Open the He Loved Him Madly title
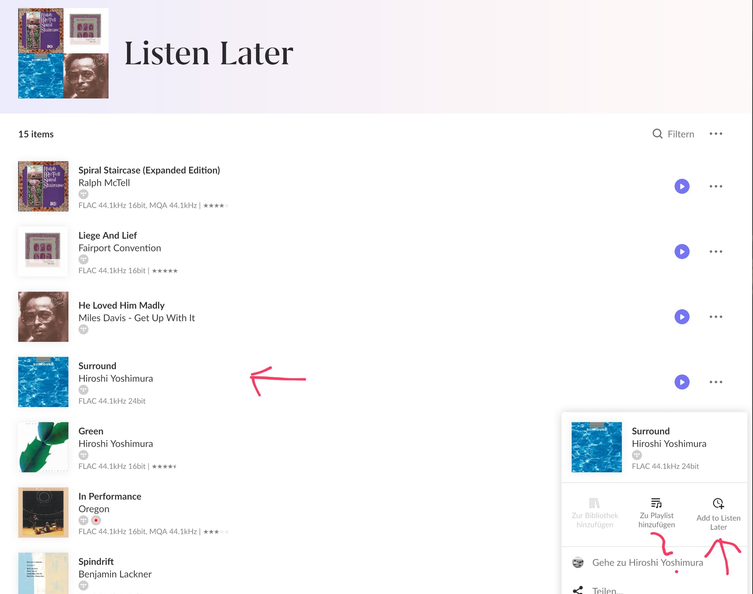753x594 pixels. pos(121,305)
